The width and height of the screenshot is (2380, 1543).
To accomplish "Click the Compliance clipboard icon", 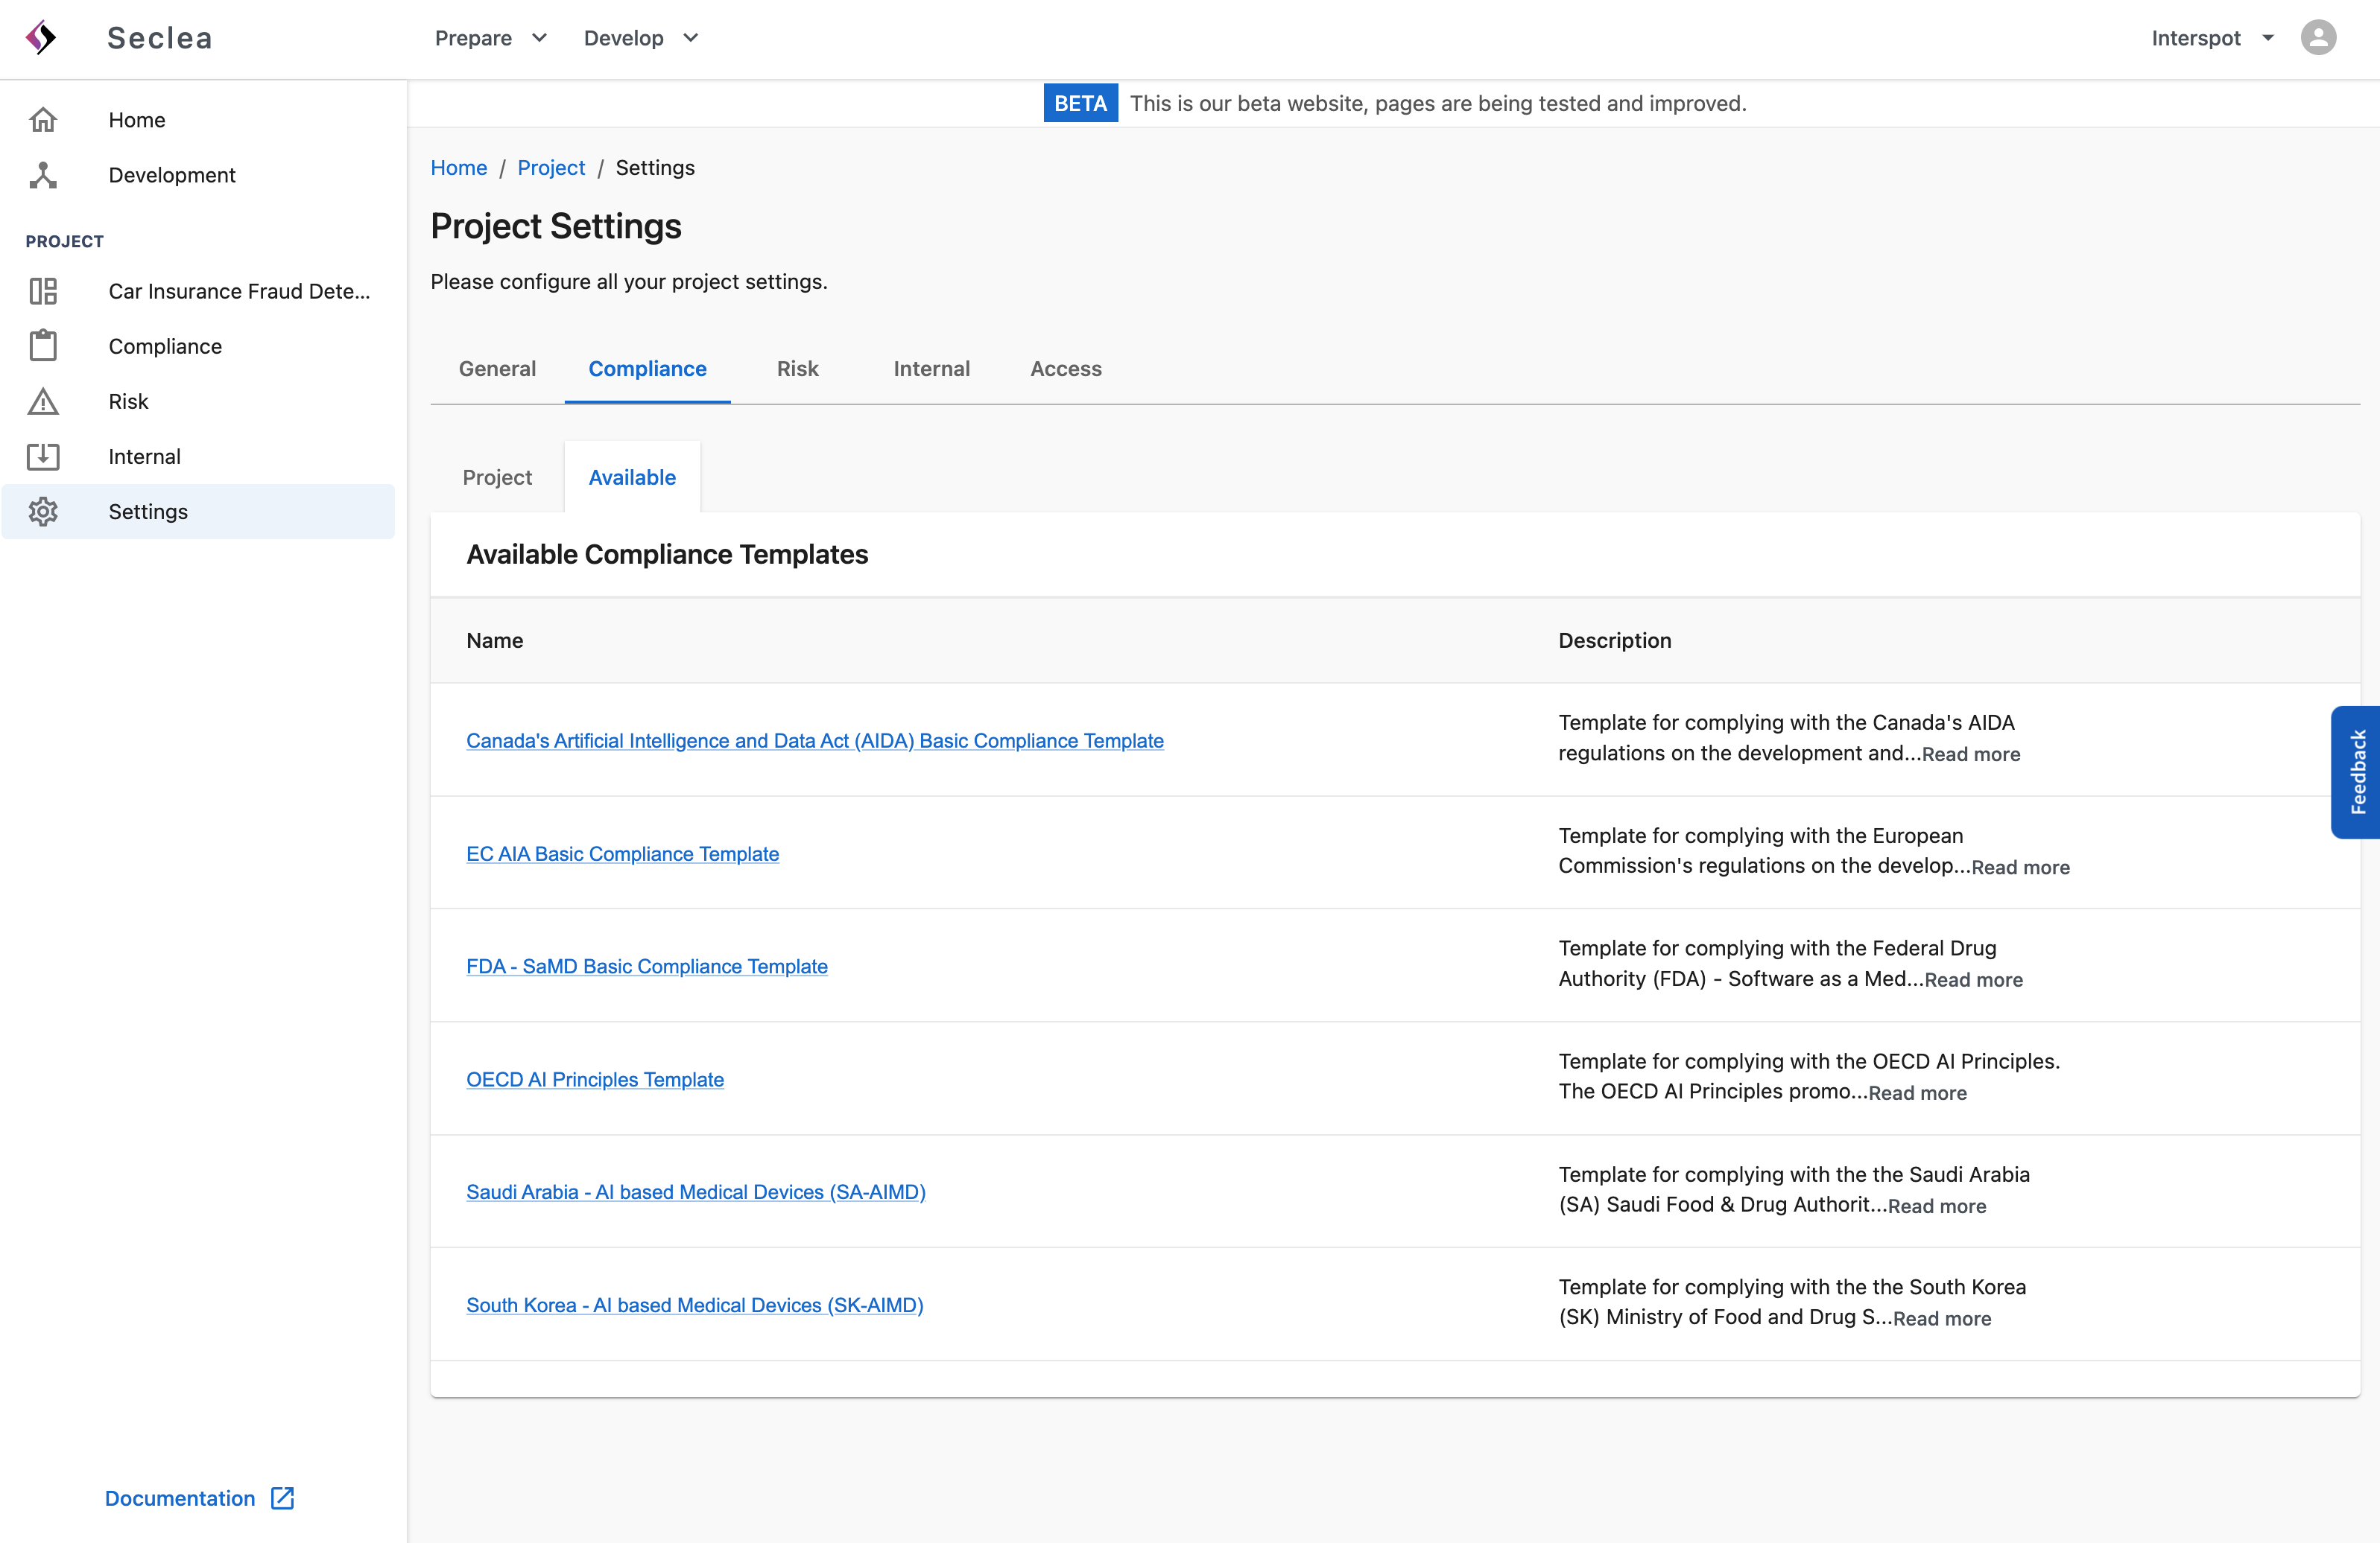I will (43, 346).
